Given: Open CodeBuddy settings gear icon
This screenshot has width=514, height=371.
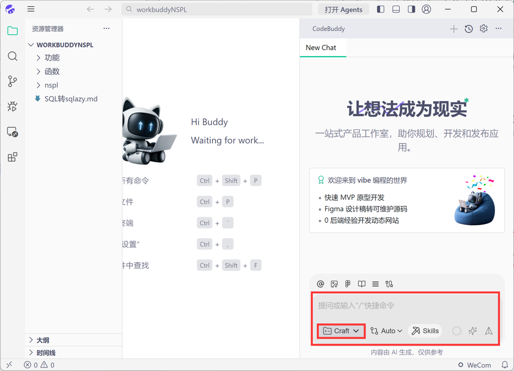Looking at the screenshot, I should [483, 28].
